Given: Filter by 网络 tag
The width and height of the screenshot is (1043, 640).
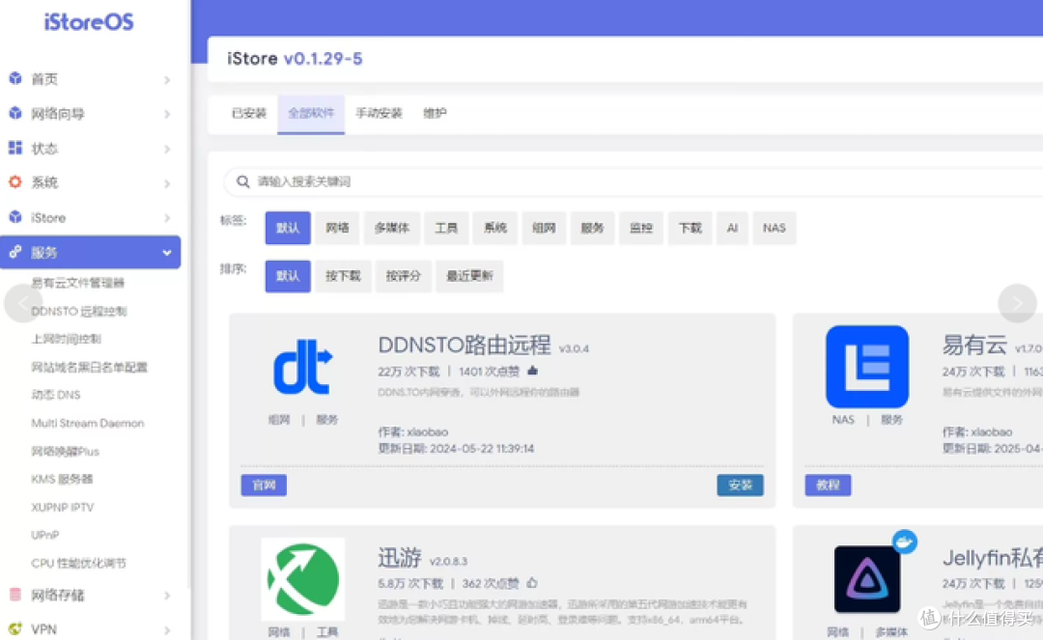Looking at the screenshot, I should coord(337,228).
